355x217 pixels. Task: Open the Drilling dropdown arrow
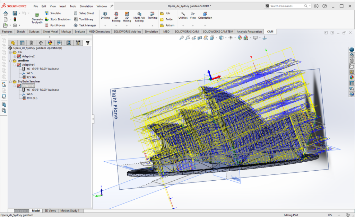point(105,26)
